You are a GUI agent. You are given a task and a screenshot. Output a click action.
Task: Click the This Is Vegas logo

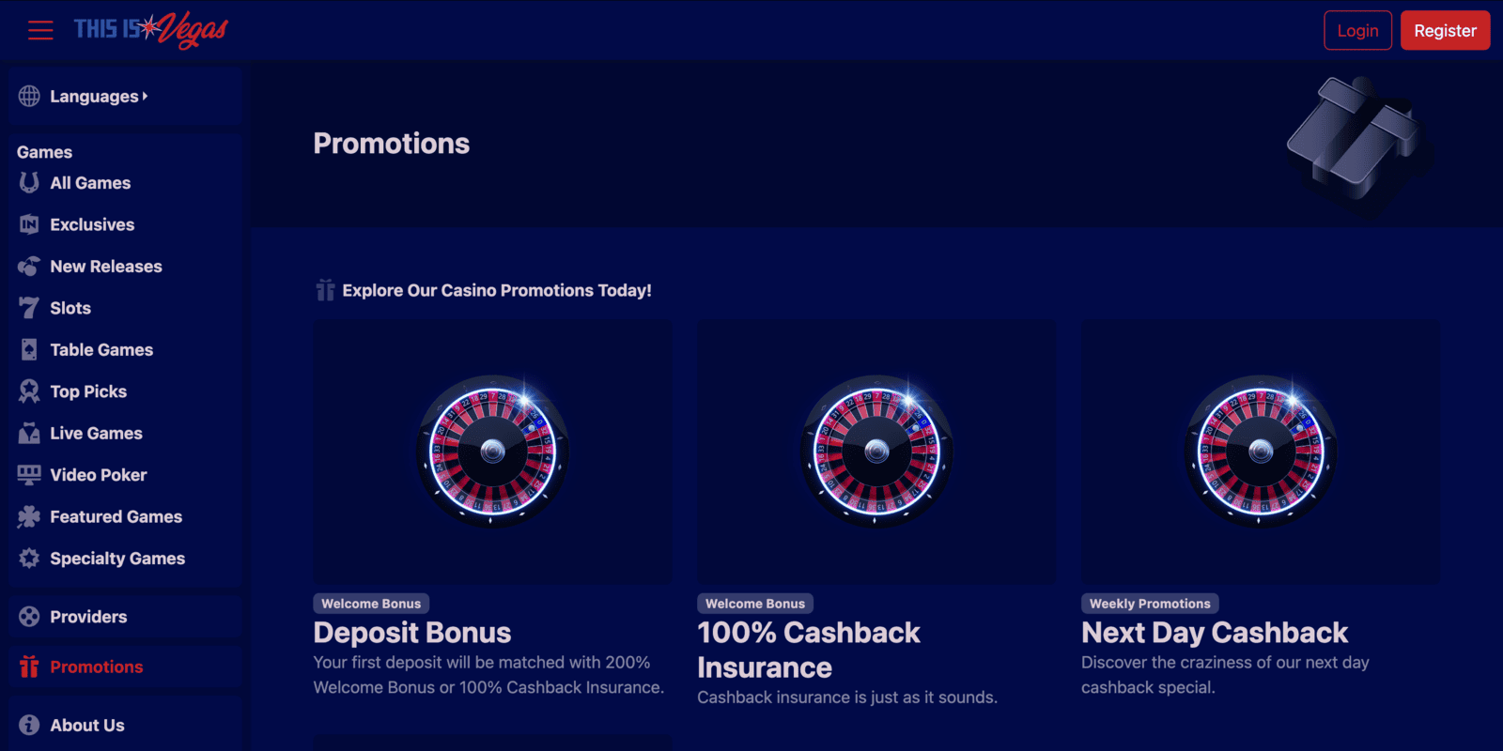151,30
